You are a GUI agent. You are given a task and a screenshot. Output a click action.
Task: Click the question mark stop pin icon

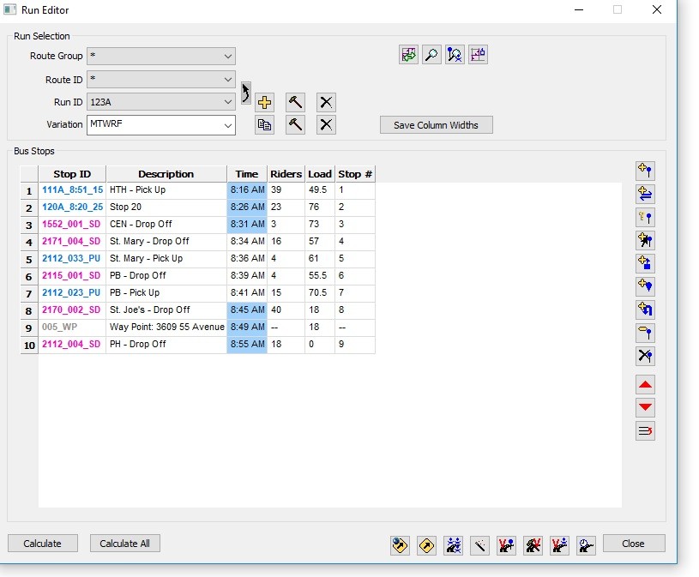pos(645,217)
